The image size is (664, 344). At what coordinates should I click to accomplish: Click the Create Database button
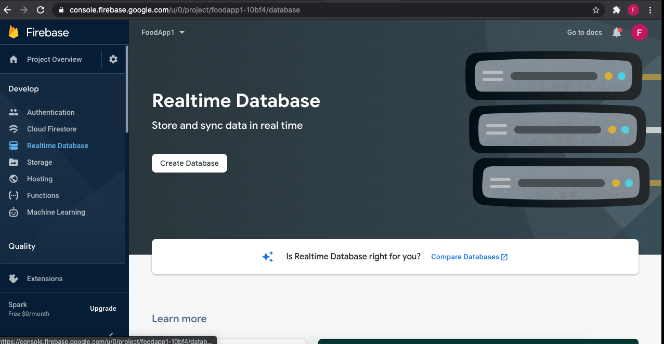click(189, 163)
